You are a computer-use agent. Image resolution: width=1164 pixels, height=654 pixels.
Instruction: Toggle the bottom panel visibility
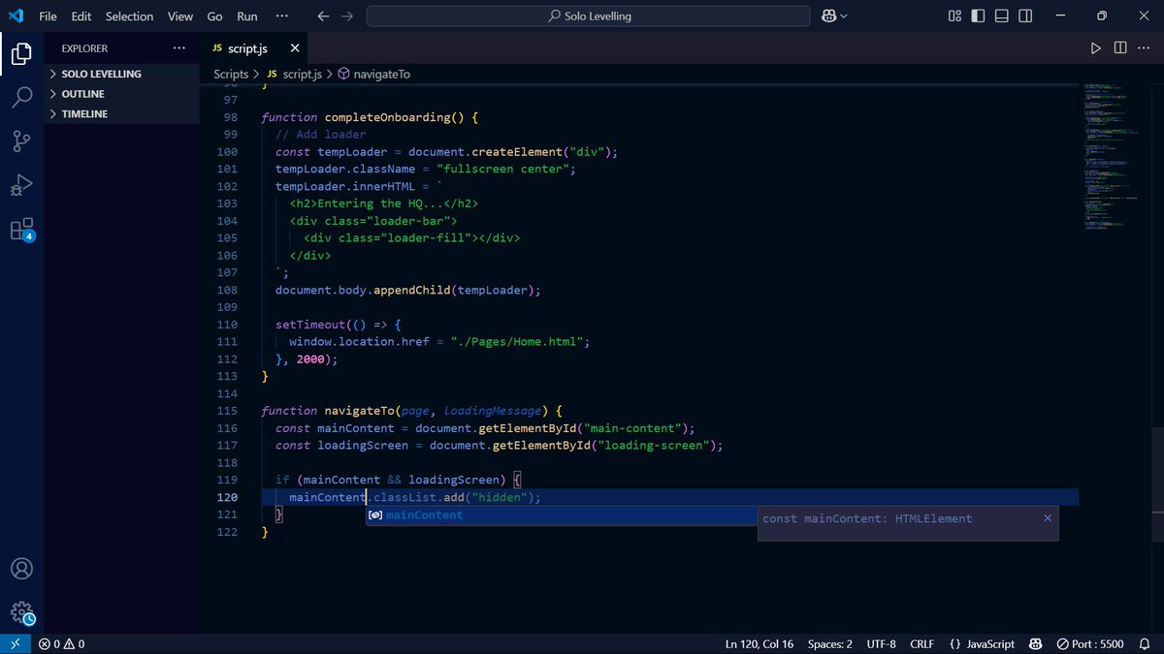click(x=1002, y=16)
